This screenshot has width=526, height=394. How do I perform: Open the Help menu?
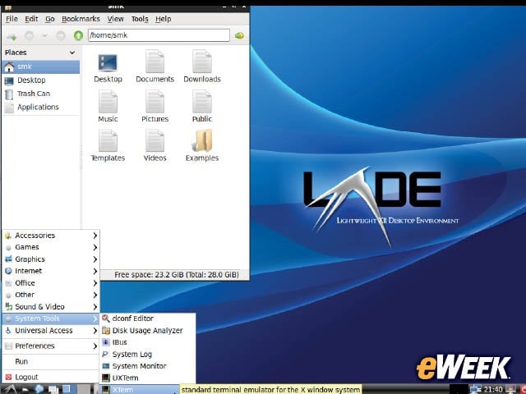tap(164, 19)
